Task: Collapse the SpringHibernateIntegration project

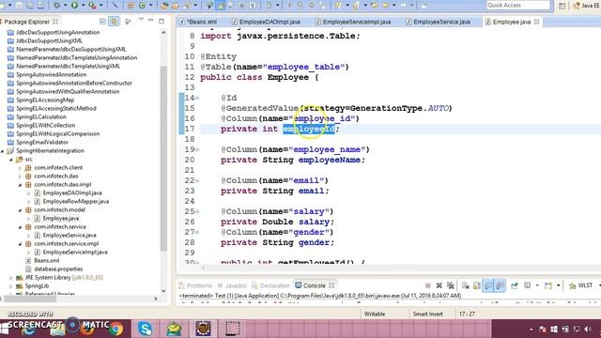Action: (3, 151)
